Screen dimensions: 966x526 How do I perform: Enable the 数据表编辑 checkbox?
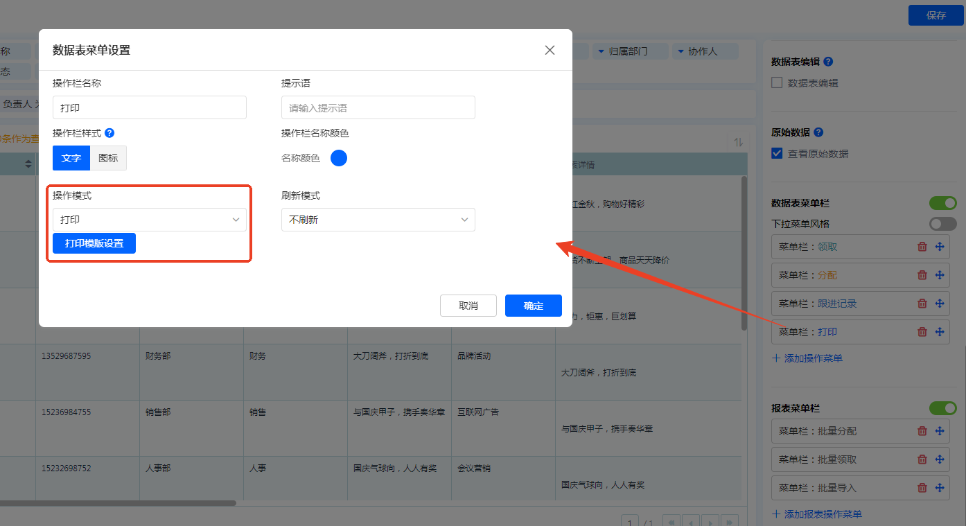778,83
